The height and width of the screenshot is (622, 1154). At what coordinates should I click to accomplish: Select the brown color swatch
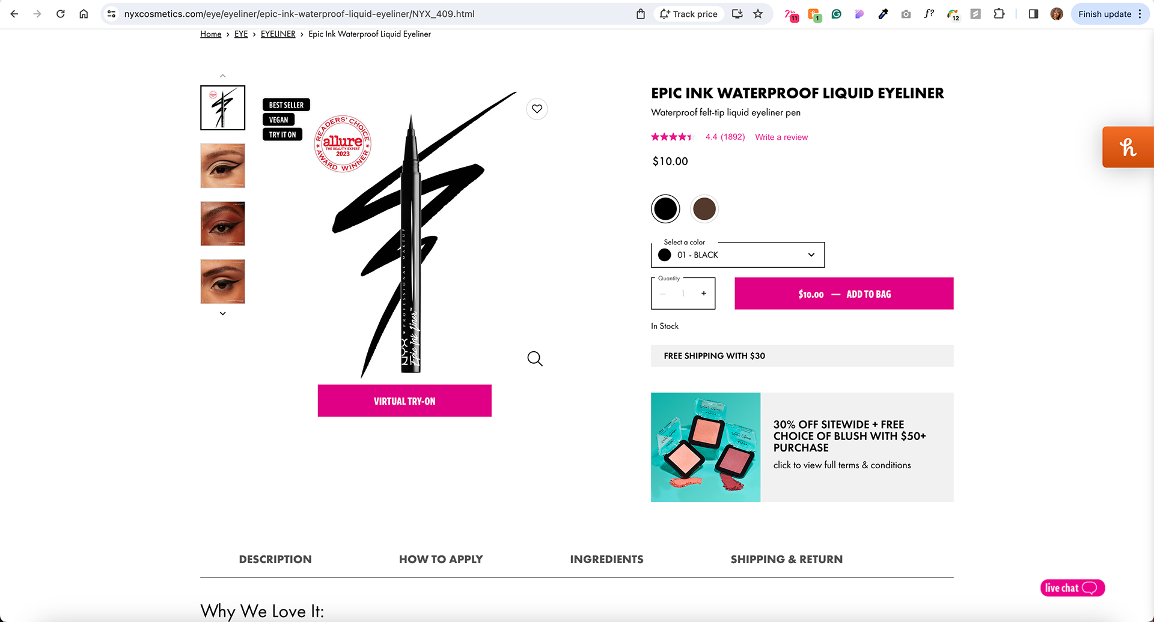click(704, 209)
